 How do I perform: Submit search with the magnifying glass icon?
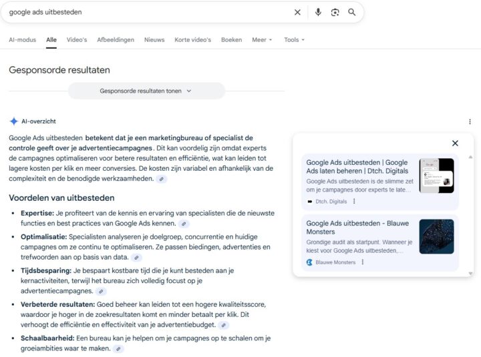pos(352,12)
